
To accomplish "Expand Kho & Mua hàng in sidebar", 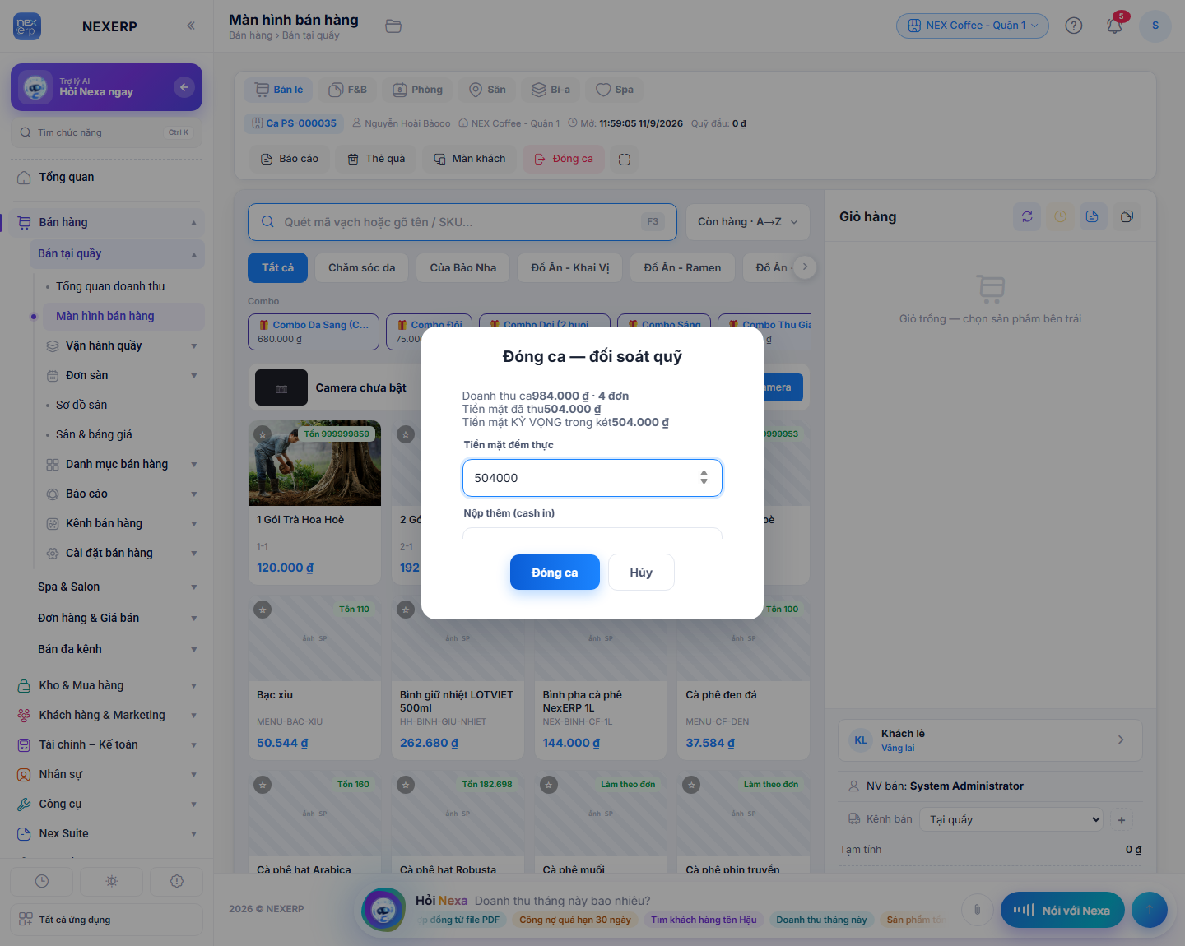I will 107,686.
